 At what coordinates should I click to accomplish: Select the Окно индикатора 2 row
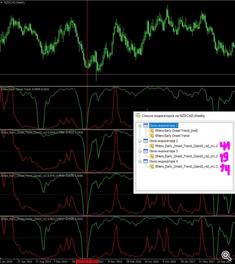click(x=164, y=141)
